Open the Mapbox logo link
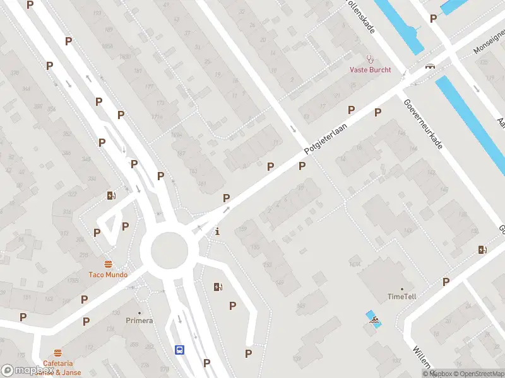Viewport: 505px width, 378px height. pos(28,370)
